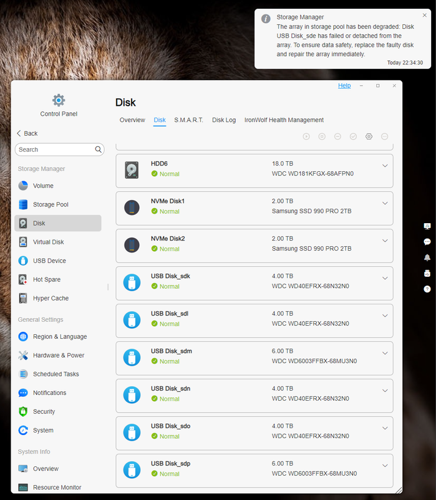Open the notification bell on right dock
Viewport: 436px width, 500px height.
pos(427,257)
